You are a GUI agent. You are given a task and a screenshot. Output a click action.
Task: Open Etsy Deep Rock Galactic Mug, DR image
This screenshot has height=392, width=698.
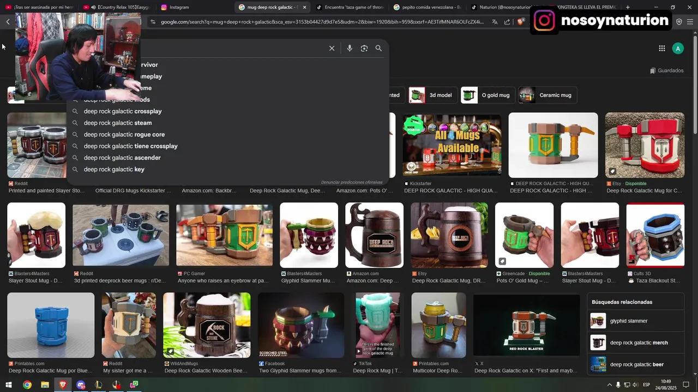click(449, 235)
